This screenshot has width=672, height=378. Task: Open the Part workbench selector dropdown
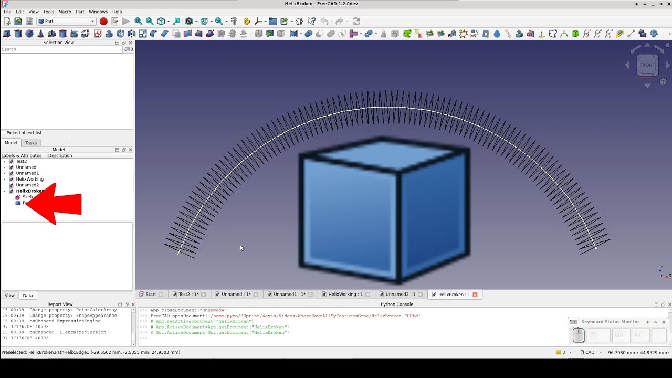coord(66,22)
